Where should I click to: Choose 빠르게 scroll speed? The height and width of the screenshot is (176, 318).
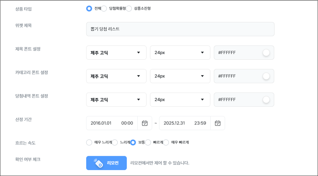click(148, 142)
